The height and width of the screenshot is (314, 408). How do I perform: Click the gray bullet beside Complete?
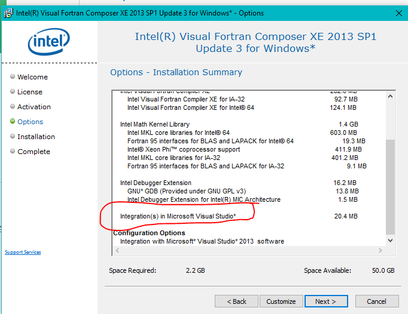tap(13, 151)
